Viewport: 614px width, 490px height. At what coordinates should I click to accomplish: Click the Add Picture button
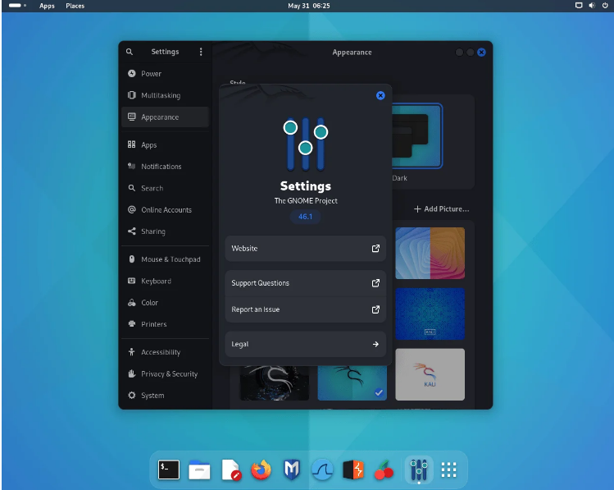coord(441,209)
